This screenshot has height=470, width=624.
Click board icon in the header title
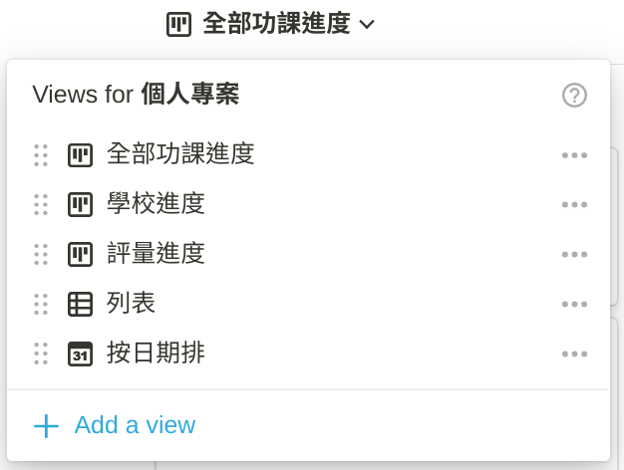pyautogui.click(x=178, y=24)
